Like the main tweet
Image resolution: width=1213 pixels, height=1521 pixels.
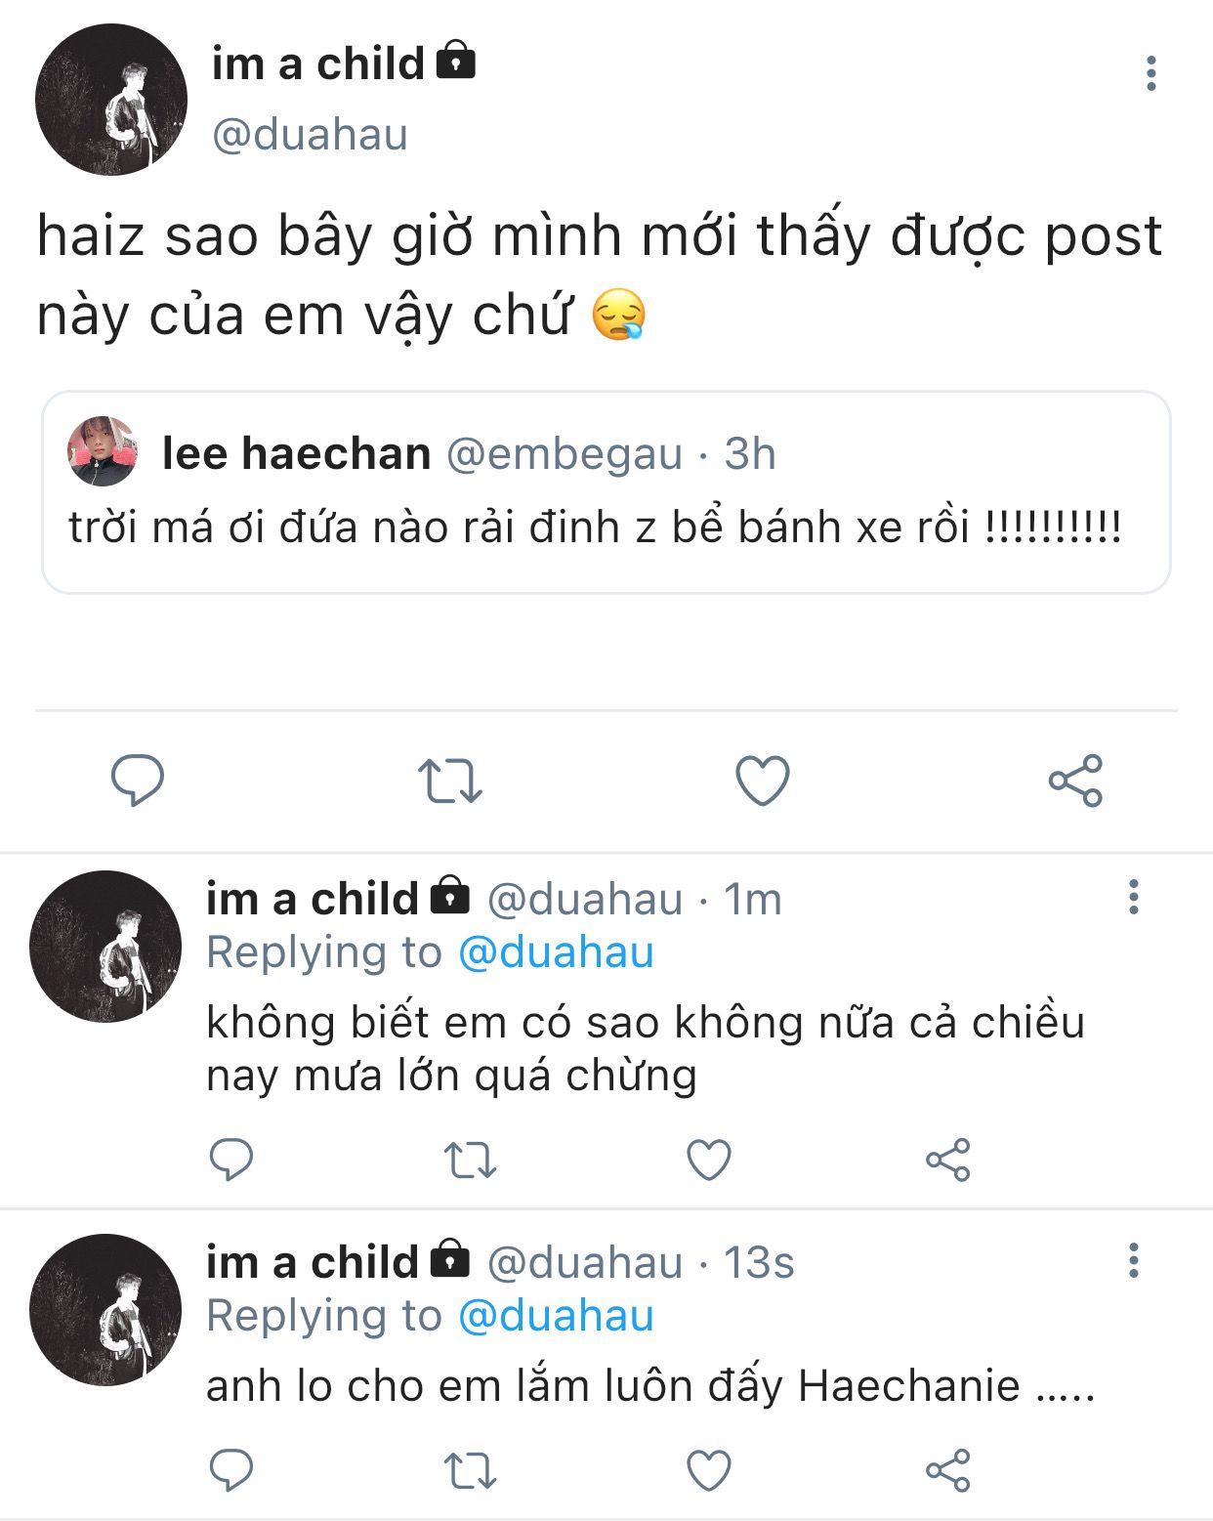(762, 781)
